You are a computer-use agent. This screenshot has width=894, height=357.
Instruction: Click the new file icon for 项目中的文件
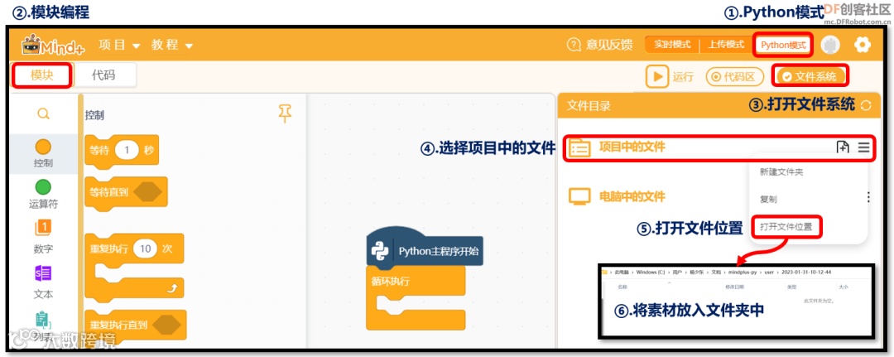point(843,147)
